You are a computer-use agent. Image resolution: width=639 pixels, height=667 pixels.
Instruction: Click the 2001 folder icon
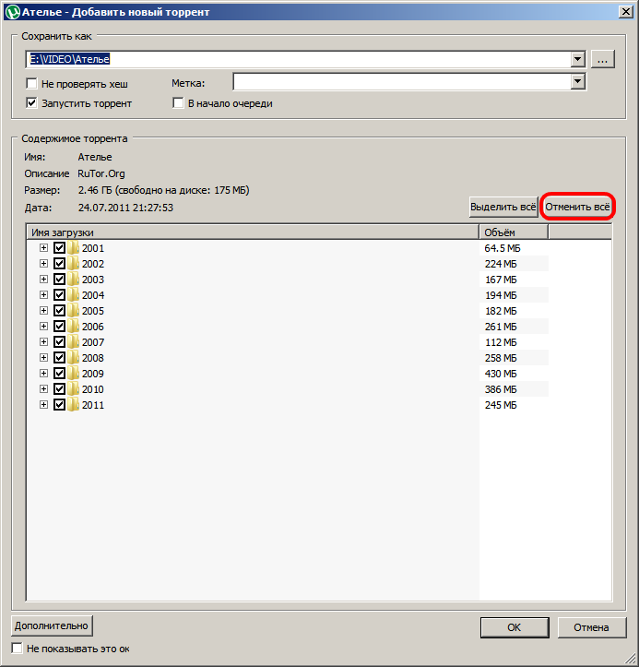[x=74, y=248]
